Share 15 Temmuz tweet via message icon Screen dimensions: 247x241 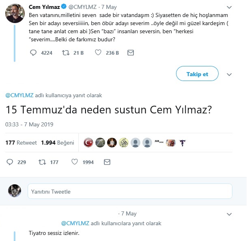pos(107,162)
